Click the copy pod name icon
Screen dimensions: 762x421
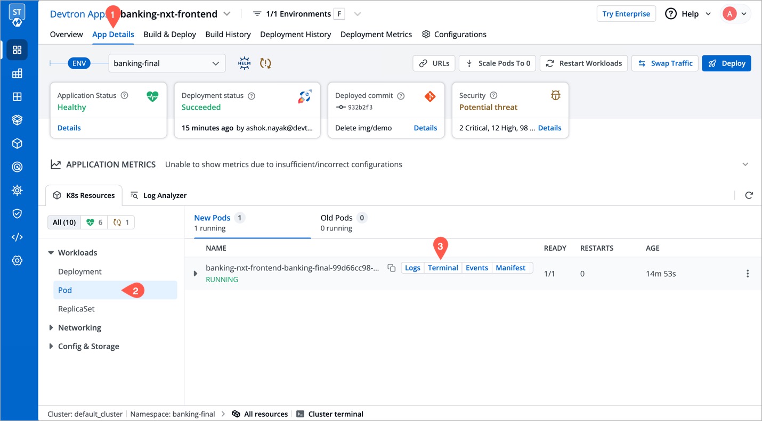pyautogui.click(x=391, y=268)
